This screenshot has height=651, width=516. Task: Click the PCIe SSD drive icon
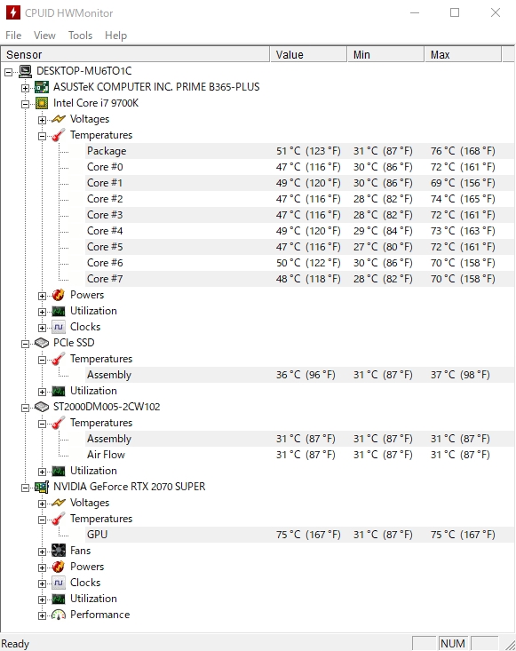42,343
